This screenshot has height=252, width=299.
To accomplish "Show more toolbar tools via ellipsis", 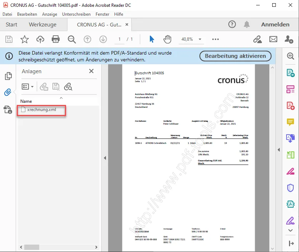I will [x=215, y=39].
